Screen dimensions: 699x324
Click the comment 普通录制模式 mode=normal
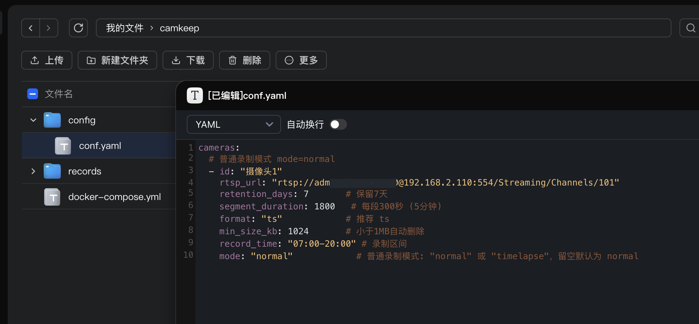point(272,159)
